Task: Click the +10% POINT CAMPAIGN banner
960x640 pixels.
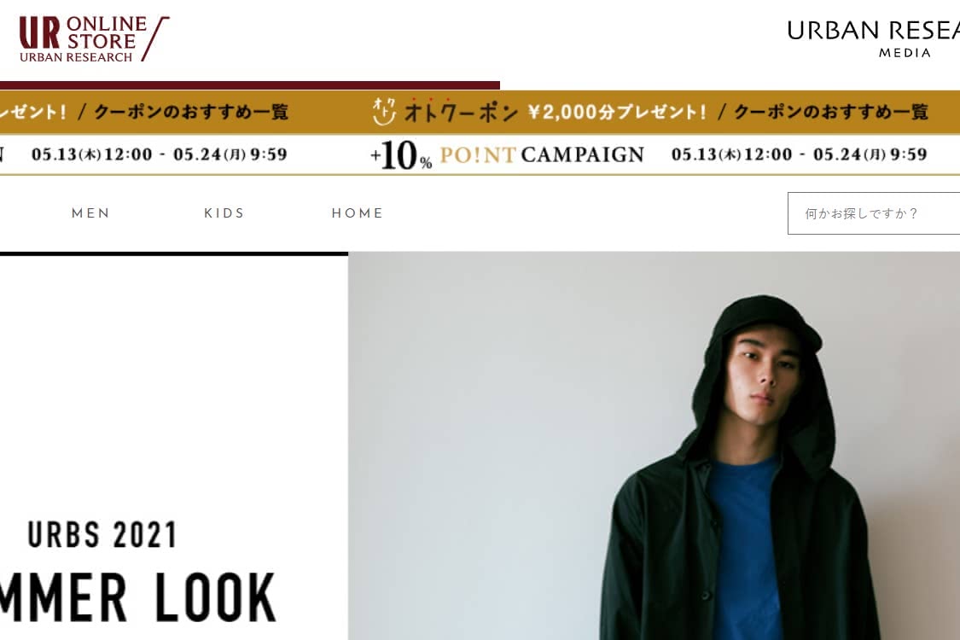Action: click(x=507, y=155)
